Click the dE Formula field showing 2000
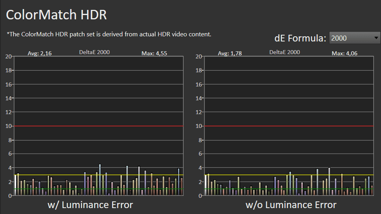The height and width of the screenshot is (214, 381). (x=349, y=38)
